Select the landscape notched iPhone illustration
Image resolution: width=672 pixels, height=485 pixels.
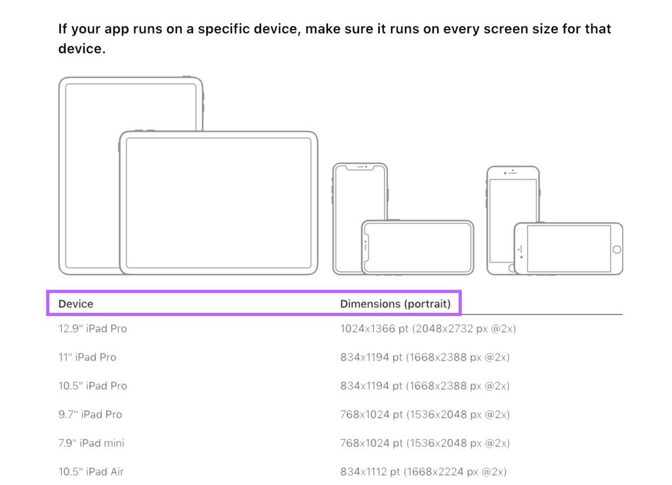[417, 247]
